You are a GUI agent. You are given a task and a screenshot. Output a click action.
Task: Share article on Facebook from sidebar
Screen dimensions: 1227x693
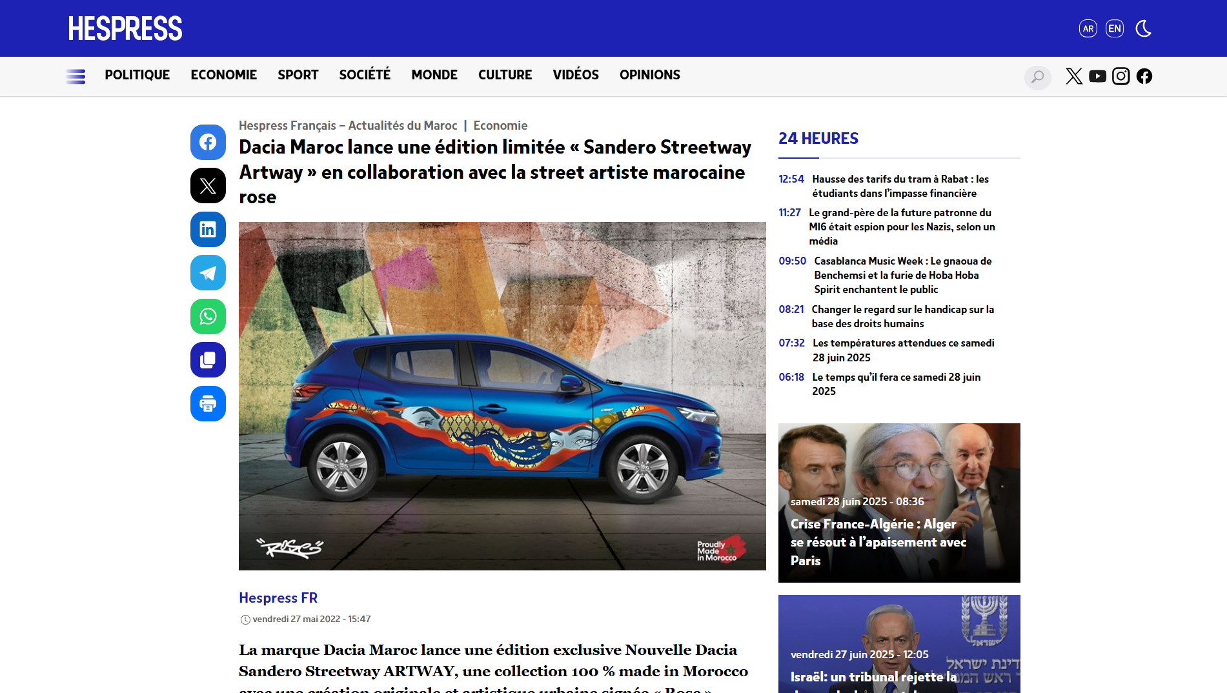point(208,142)
